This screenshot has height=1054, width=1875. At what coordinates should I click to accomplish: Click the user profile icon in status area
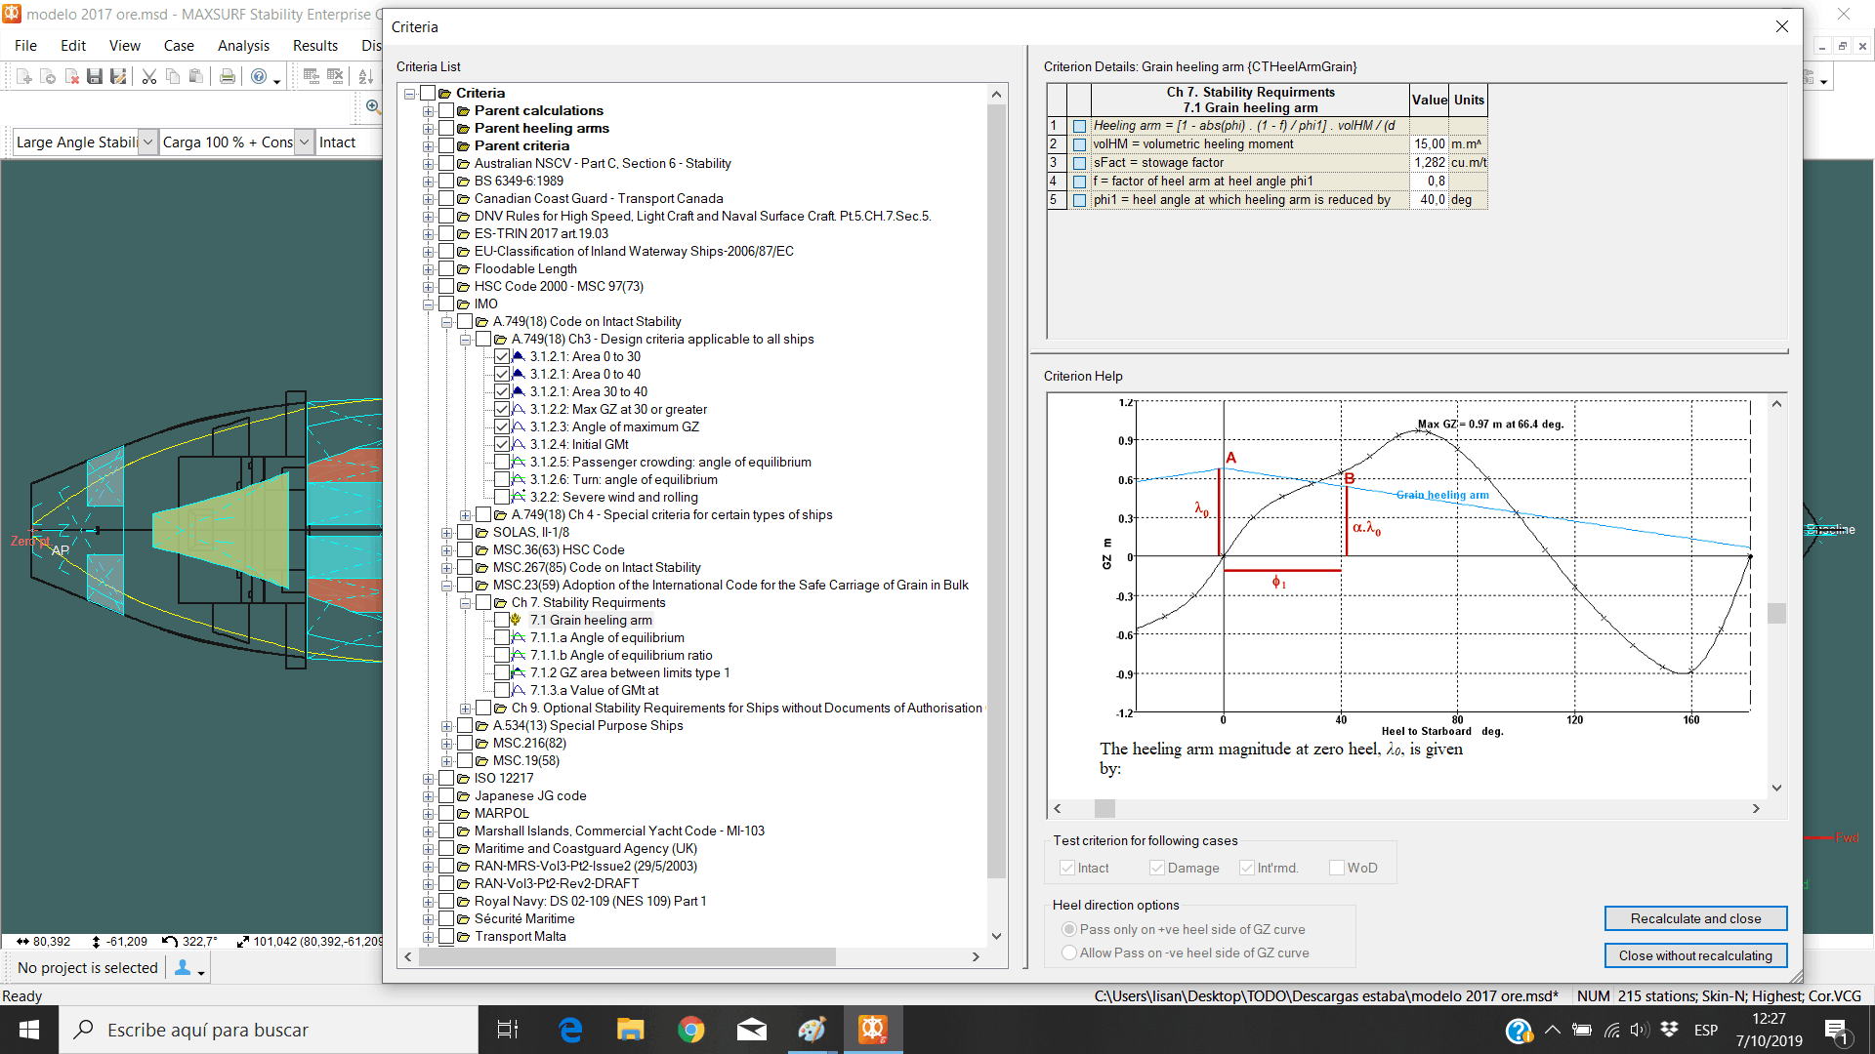click(x=183, y=967)
